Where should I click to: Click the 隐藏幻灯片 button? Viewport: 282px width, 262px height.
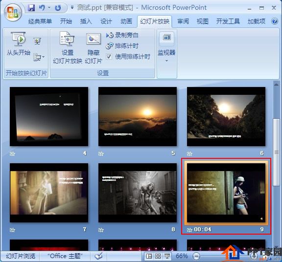pos(94,48)
